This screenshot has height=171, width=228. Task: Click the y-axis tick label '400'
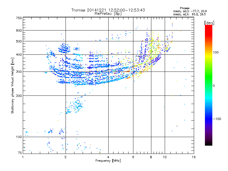click(x=19, y=55)
